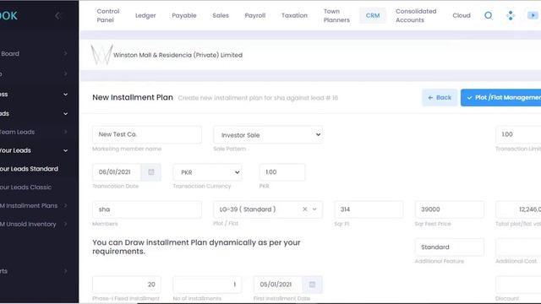Select the CRM menu tab
Screen dimensions: 541x304
coord(373,15)
